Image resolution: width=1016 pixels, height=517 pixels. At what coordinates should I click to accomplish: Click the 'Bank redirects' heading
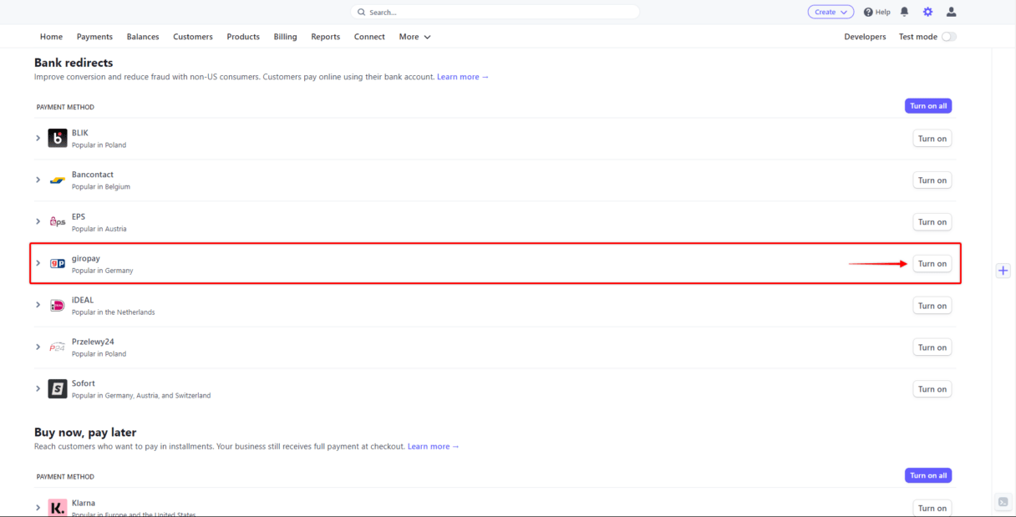point(74,63)
